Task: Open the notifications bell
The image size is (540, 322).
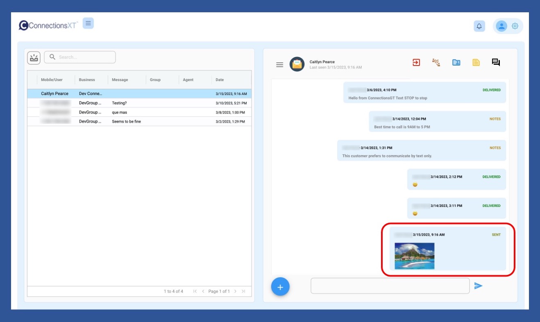Action: 479,26
